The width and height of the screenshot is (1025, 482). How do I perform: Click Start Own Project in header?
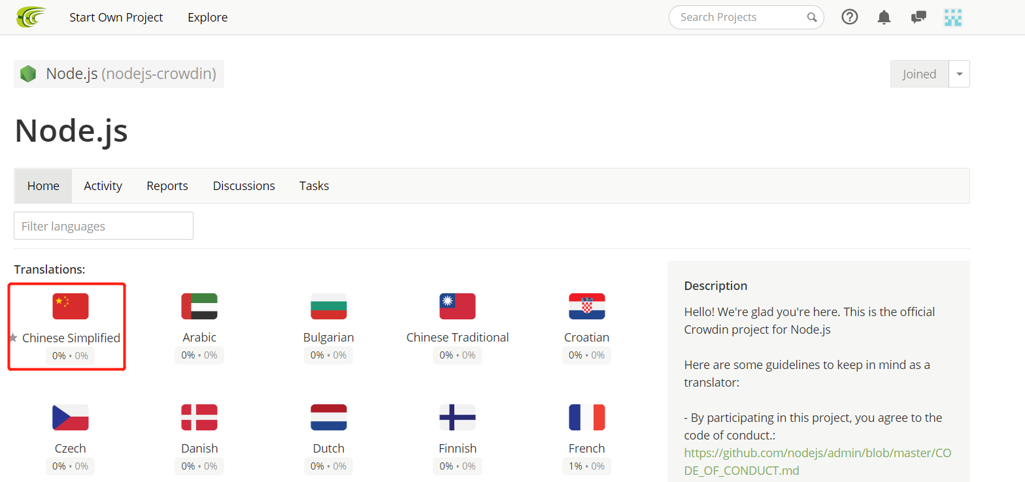coord(116,18)
